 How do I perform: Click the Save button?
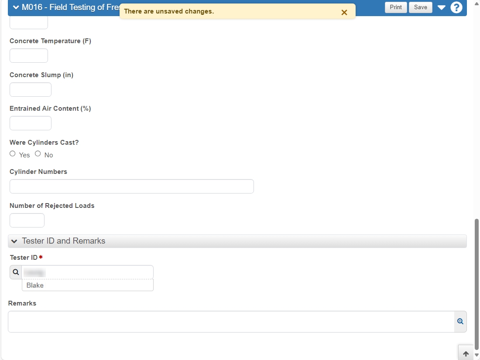point(420,7)
